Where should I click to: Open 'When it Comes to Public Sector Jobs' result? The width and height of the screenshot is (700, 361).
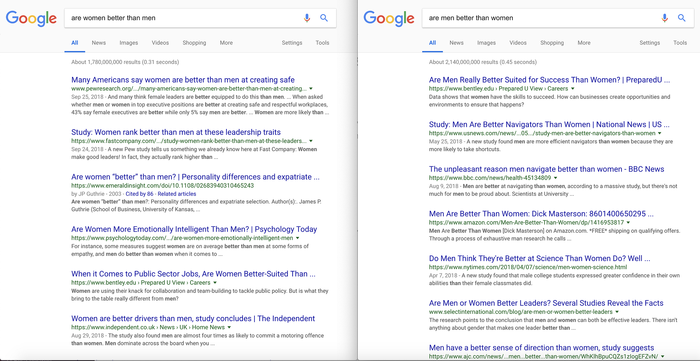[x=194, y=274]
